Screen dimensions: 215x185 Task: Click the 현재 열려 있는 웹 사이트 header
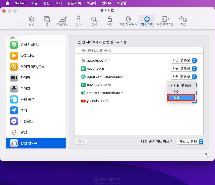click(96, 51)
